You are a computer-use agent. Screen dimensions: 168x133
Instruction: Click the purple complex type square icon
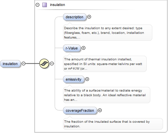pyautogui.click(x=45, y=5)
